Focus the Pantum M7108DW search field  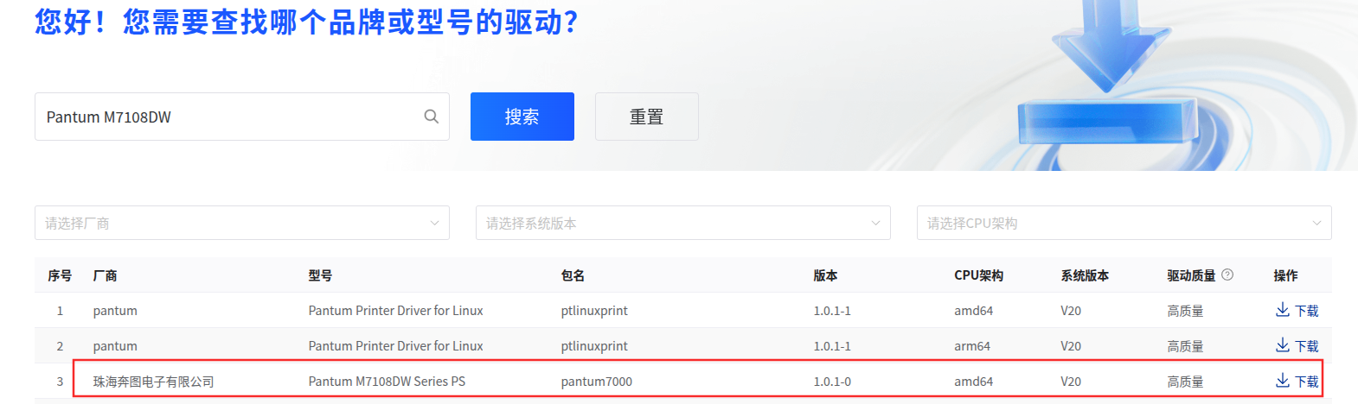pos(242,117)
